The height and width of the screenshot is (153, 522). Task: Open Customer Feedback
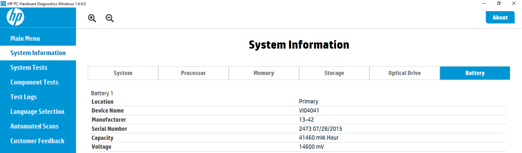38,141
